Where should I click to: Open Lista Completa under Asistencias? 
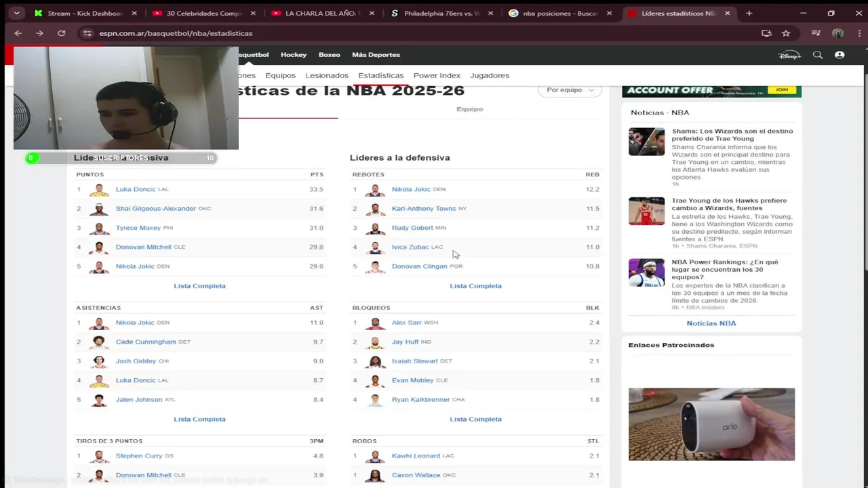(199, 420)
